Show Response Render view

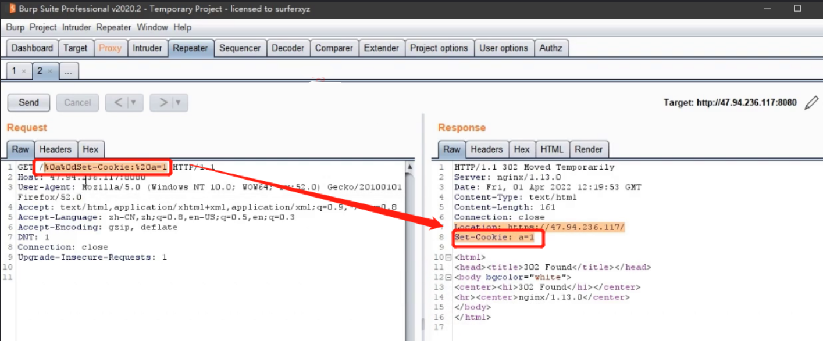pos(589,149)
